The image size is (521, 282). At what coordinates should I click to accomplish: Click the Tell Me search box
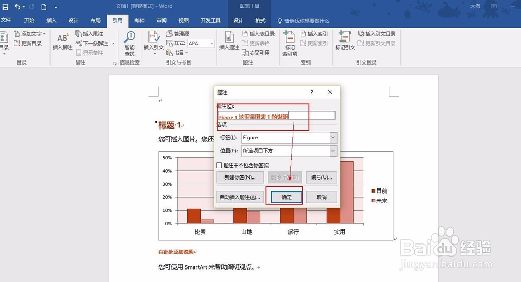click(303, 21)
